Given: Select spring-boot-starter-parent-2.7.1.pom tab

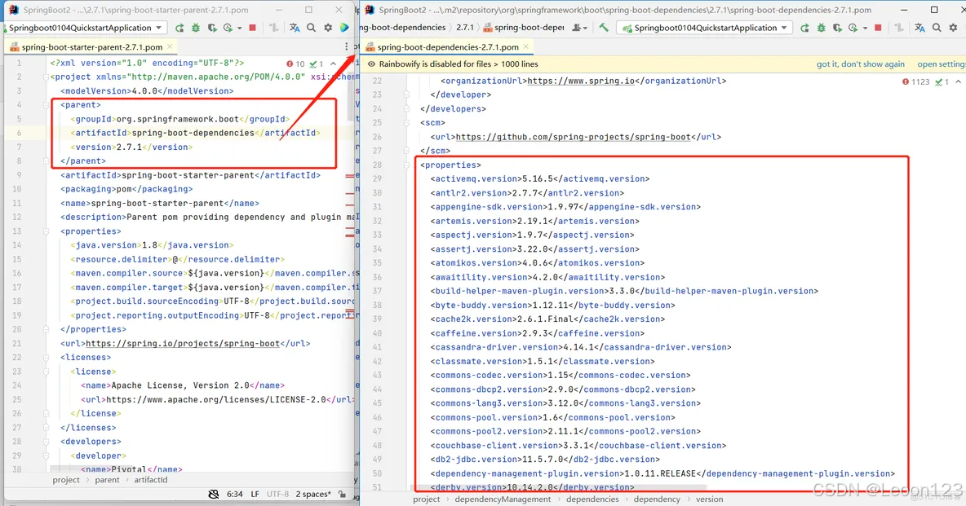Looking at the screenshot, I should [92, 46].
